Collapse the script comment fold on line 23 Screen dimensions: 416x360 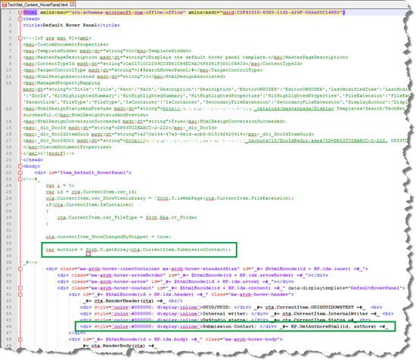(20, 179)
